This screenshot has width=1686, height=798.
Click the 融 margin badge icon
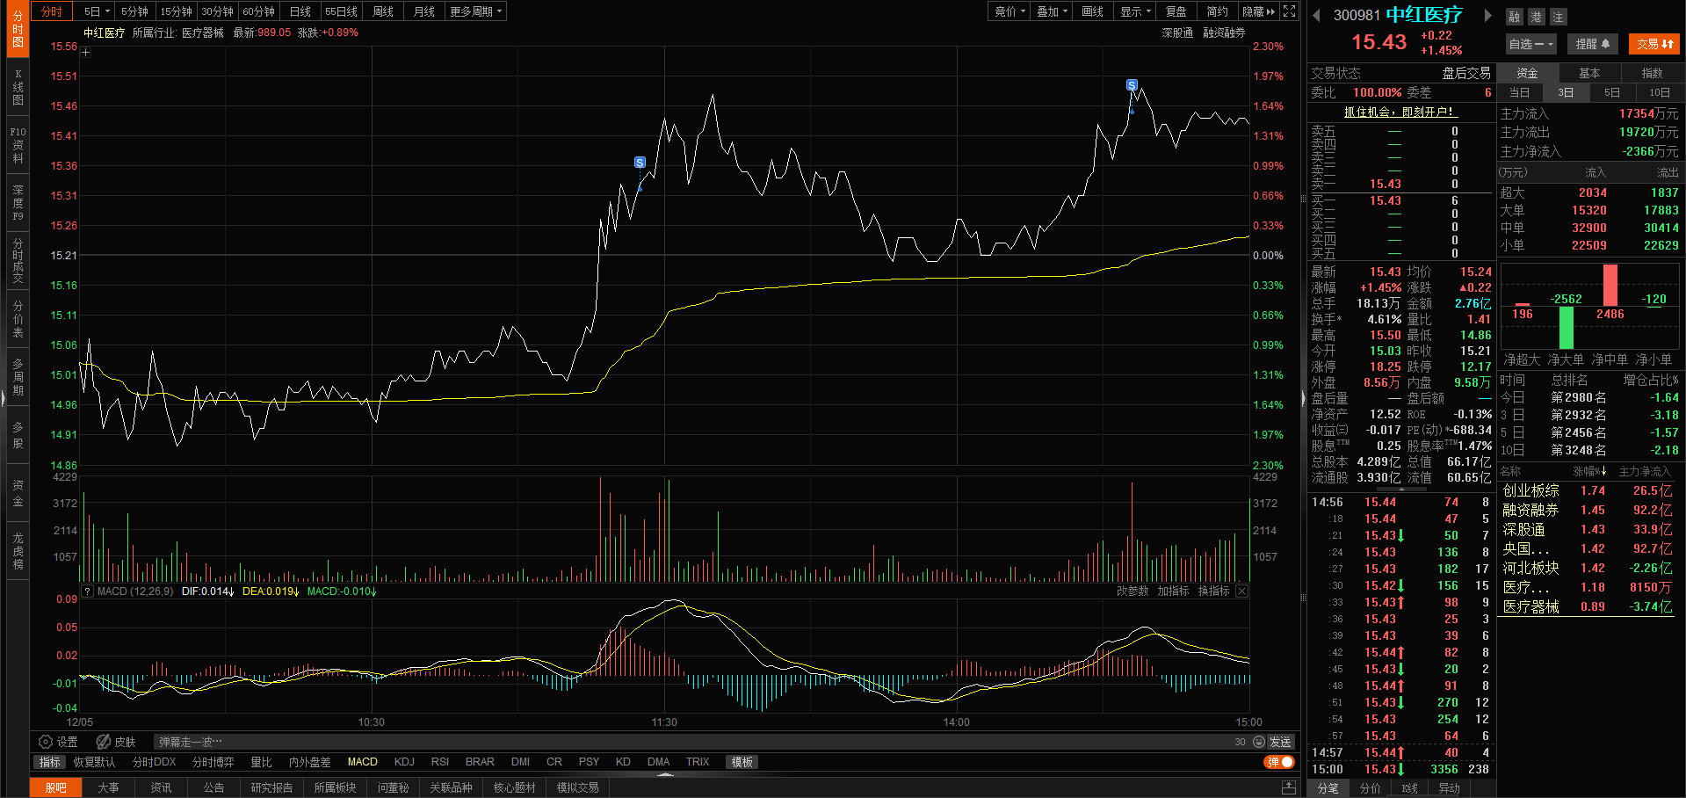point(1514,17)
